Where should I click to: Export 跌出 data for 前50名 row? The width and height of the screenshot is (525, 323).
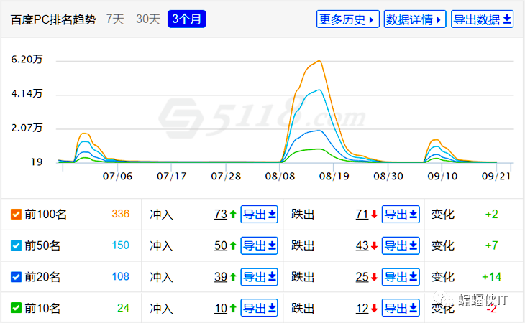click(401, 245)
